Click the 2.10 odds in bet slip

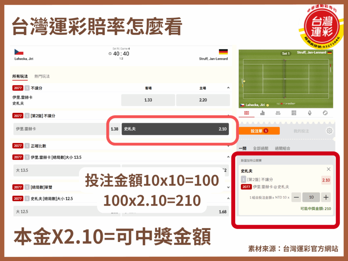326,180
